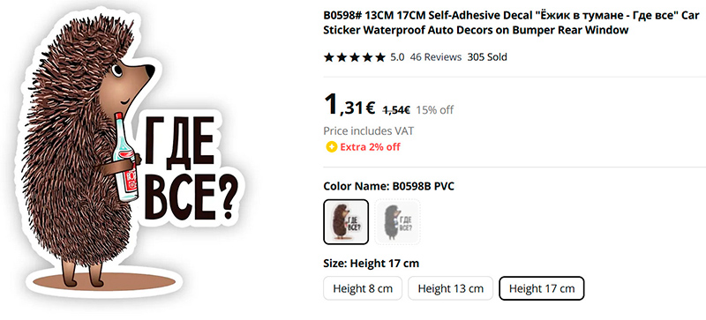
Task: Choose the Height 8 cm size option
Action: click(363, 288)
